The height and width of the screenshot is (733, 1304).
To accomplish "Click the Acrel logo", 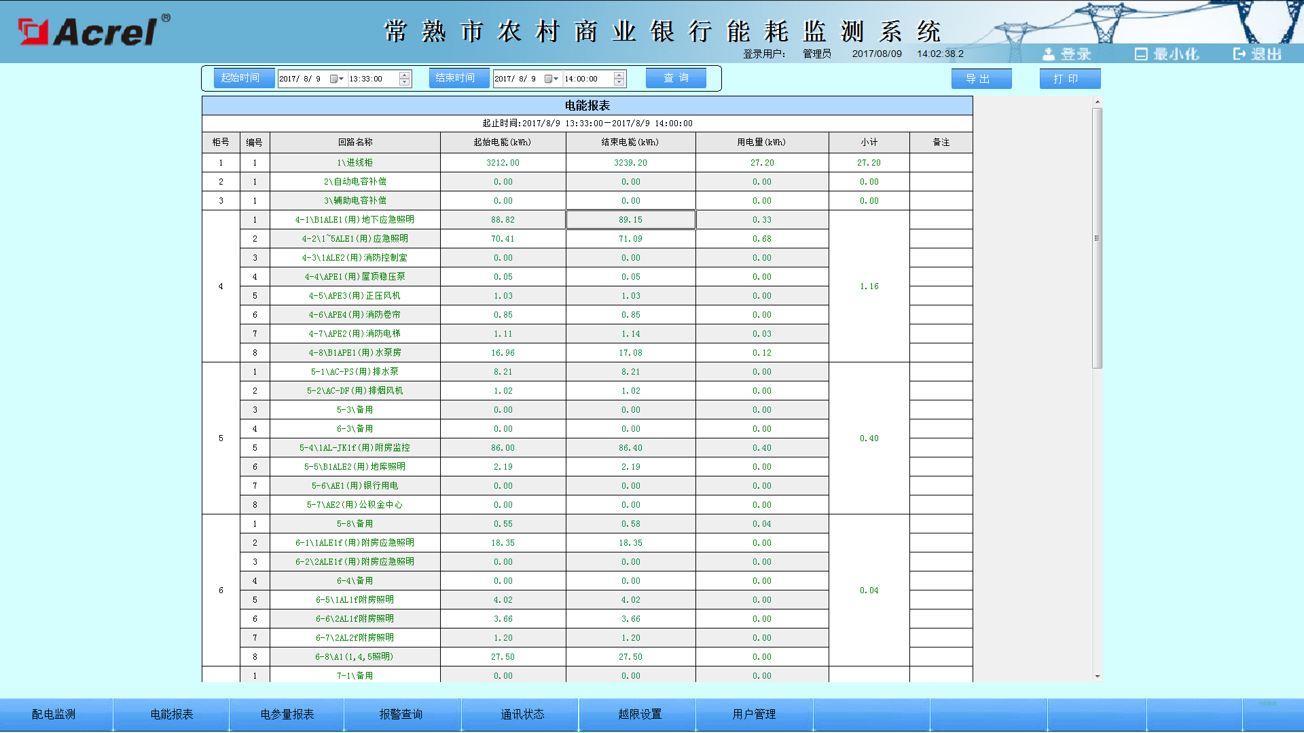I will [x=94, y=31].
